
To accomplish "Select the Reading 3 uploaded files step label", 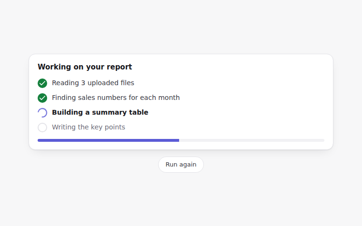I will coord(93,83).
